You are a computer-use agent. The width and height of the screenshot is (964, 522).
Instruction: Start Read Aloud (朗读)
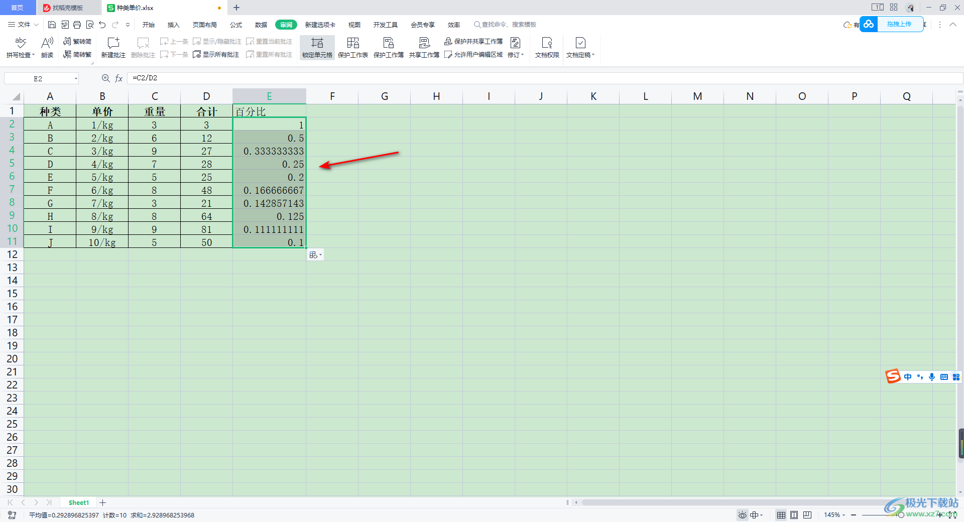[x=47, y=48]
